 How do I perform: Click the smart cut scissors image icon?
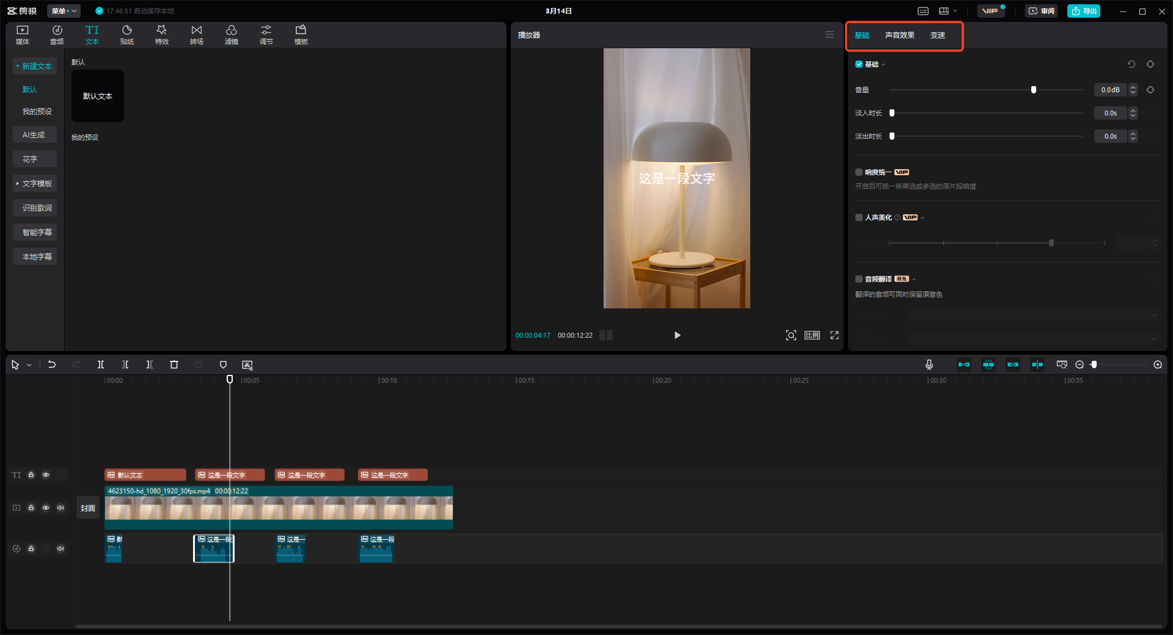click(x=247, y=365)
